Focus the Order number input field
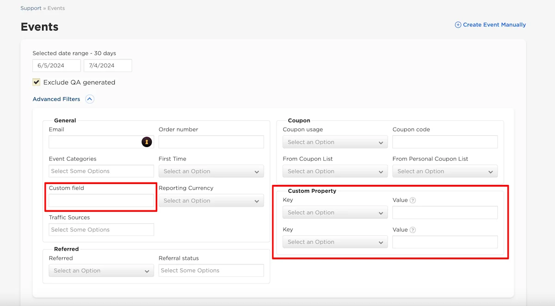The width and height of the screenshot is (555, 306). coord(211,142)
